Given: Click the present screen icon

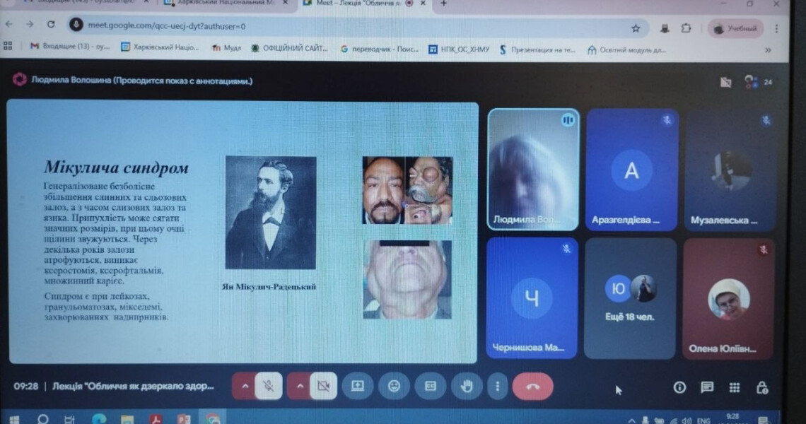Looking at the screenshot, I should 358,386.
